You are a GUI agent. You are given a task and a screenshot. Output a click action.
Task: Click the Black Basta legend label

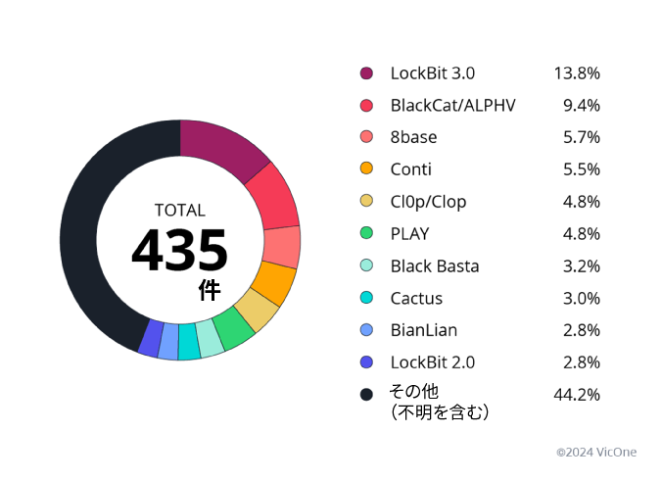pyautogui.click(x=435, y=266)
